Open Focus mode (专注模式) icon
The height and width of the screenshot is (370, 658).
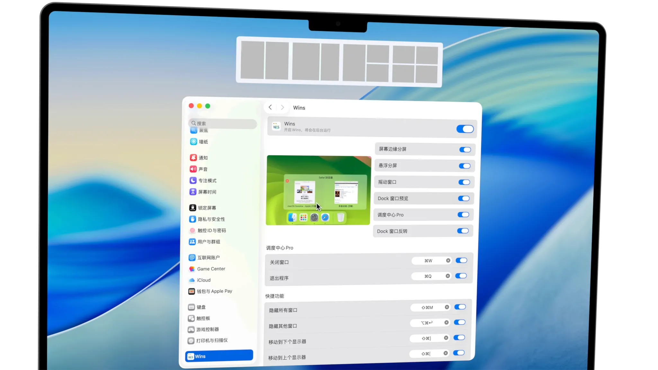pos(193,181)
